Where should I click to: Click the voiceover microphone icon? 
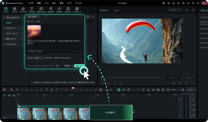tap(148, 90)
